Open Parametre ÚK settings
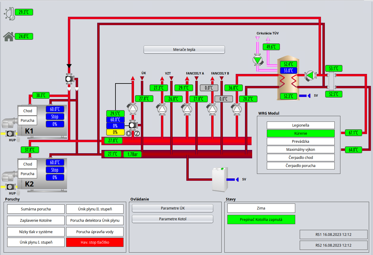This screenshot has height=255, width=373. pos(172,208)
